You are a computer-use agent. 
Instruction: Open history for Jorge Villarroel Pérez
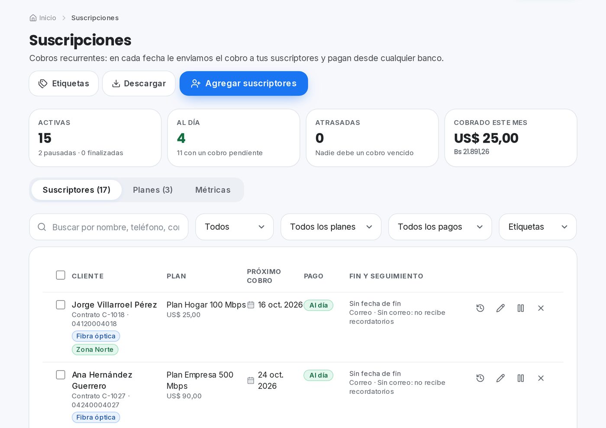pos(480,308)
